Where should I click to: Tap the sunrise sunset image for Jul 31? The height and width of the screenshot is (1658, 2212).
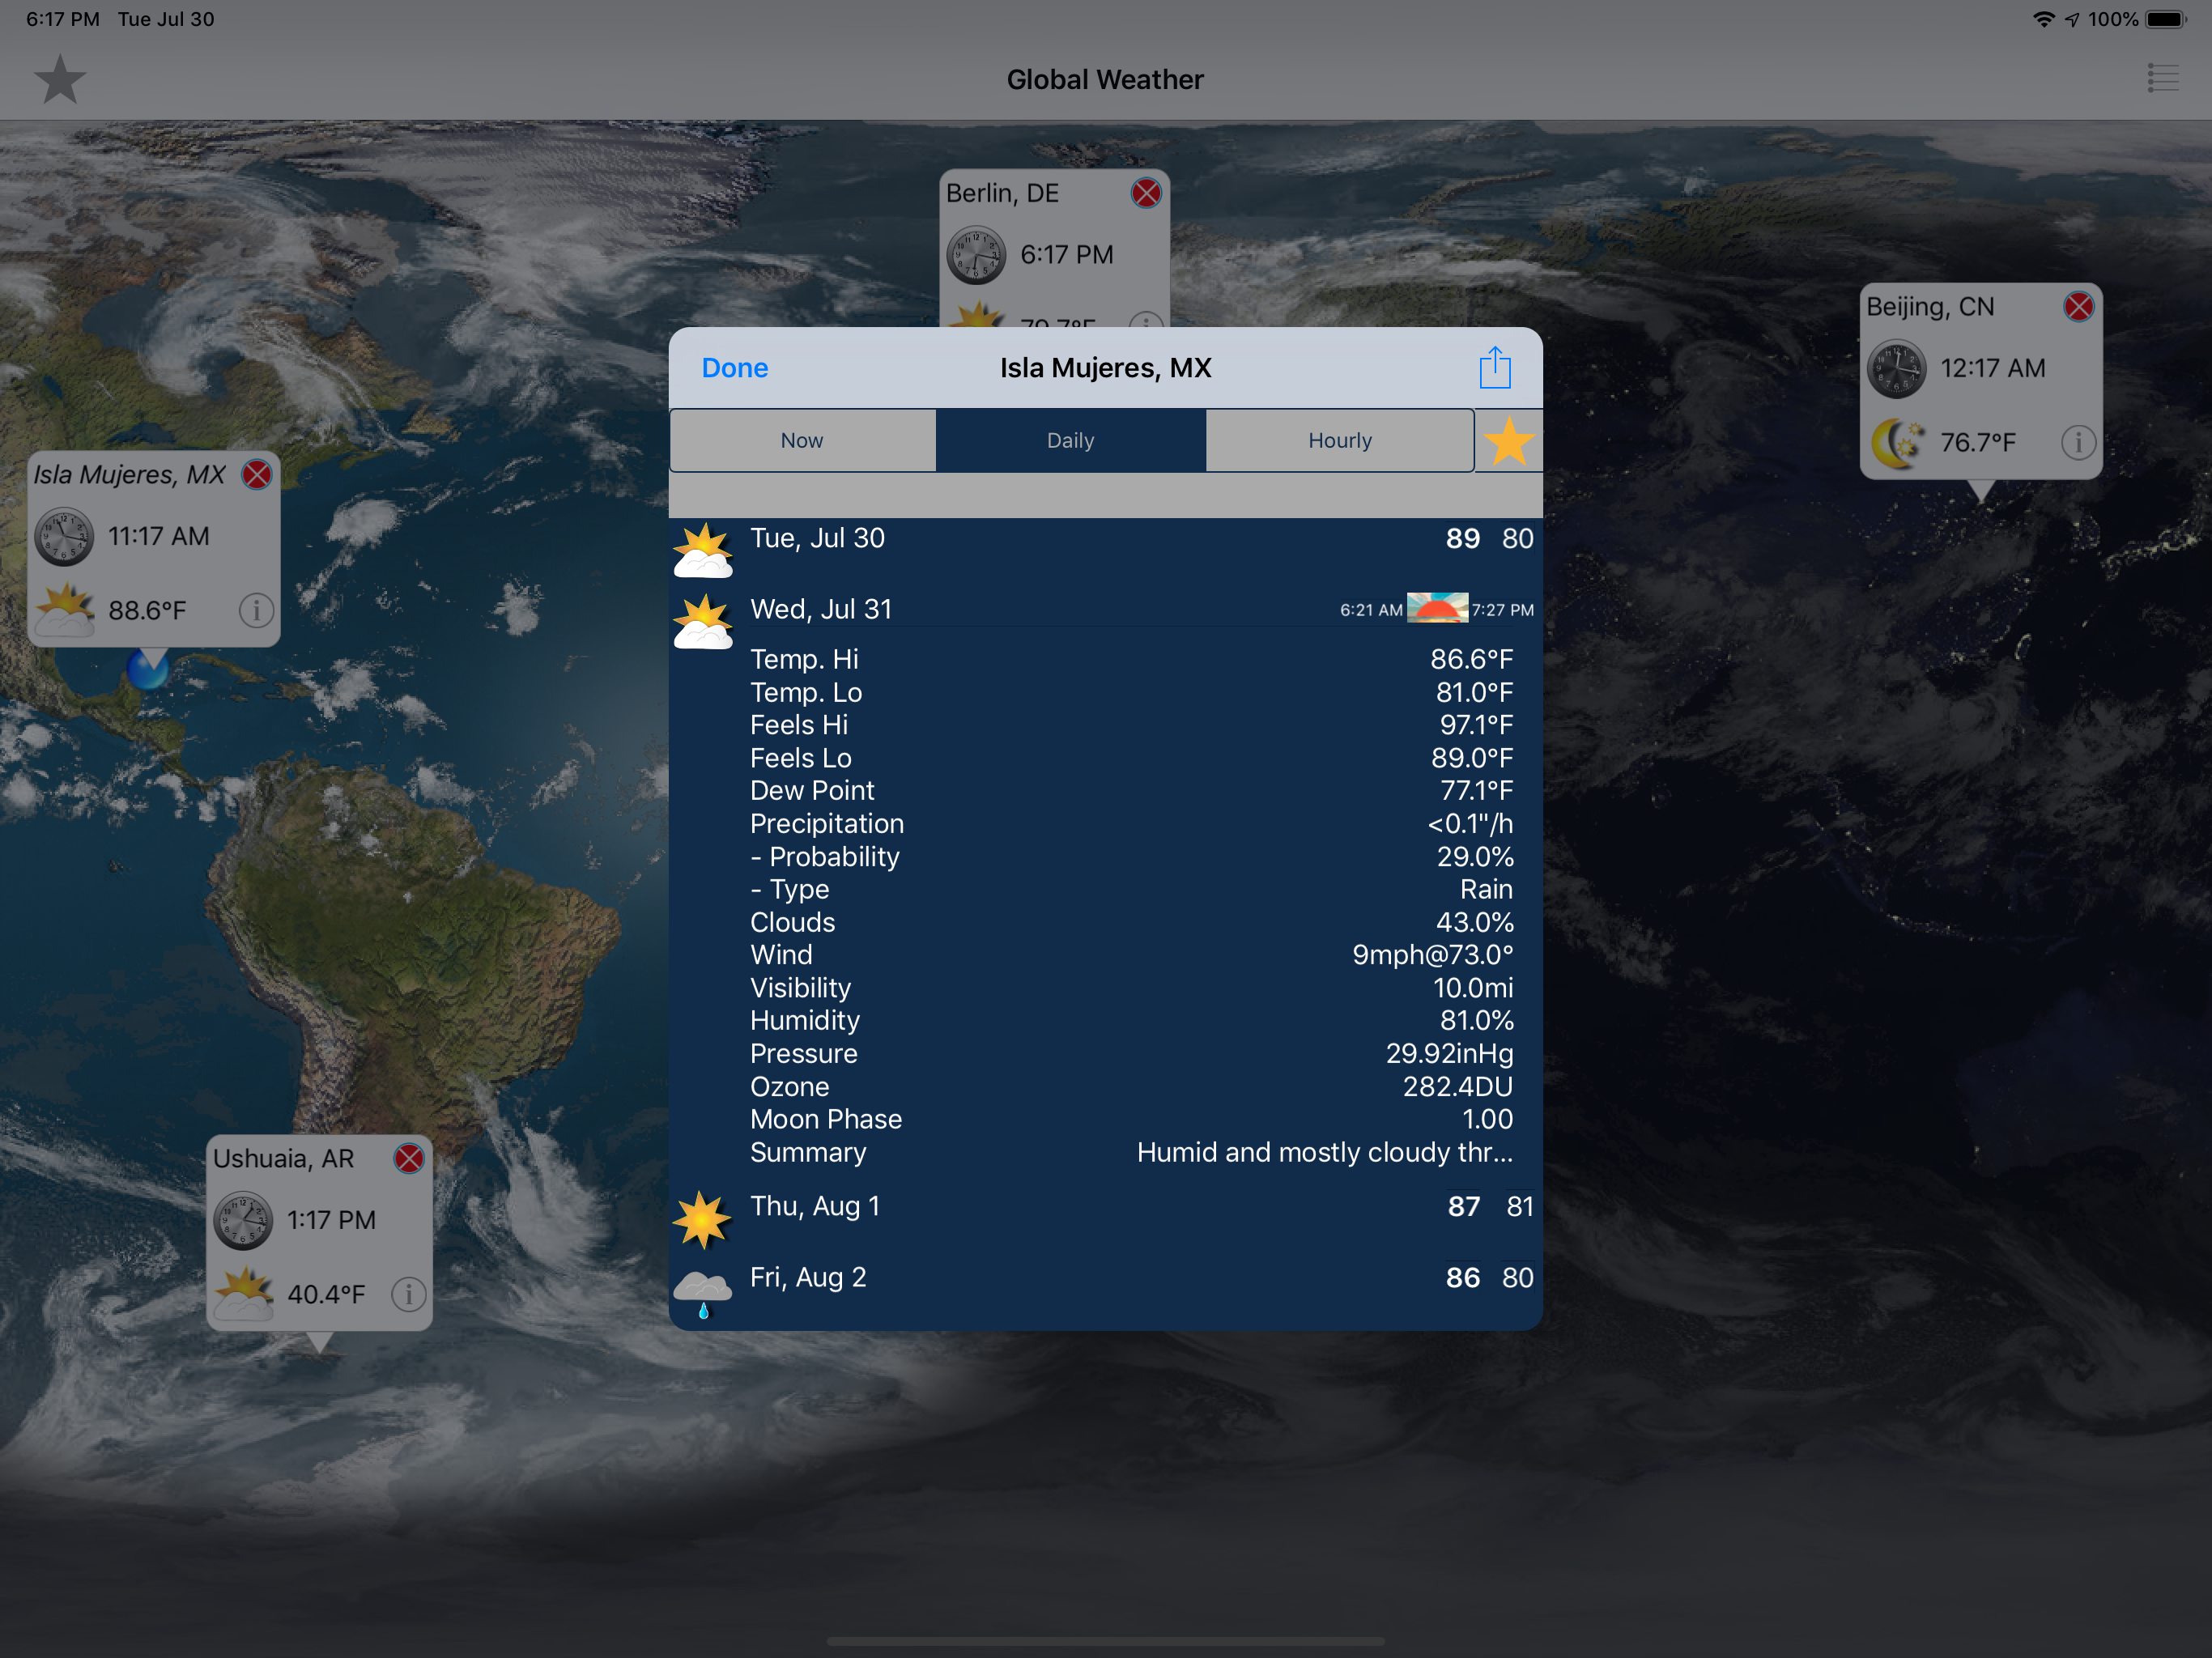click(1437, 608)
